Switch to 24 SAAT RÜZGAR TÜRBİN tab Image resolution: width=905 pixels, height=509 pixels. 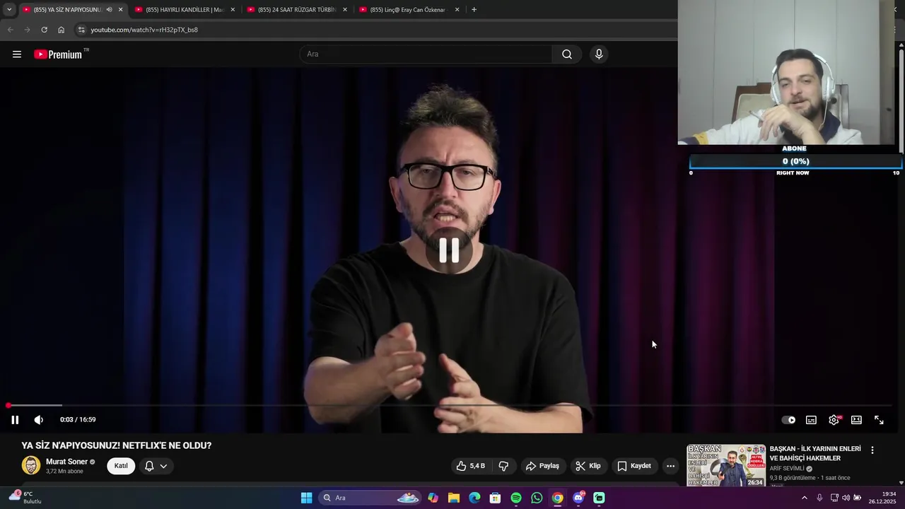point(296,10)
